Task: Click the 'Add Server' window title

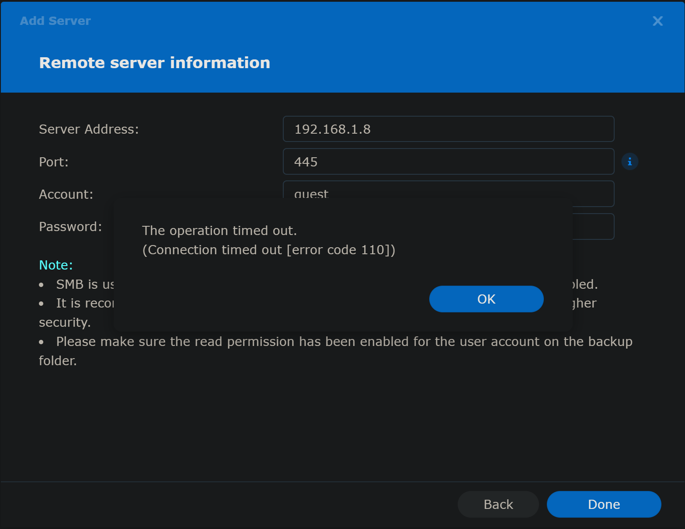Action: coord(56,21)
